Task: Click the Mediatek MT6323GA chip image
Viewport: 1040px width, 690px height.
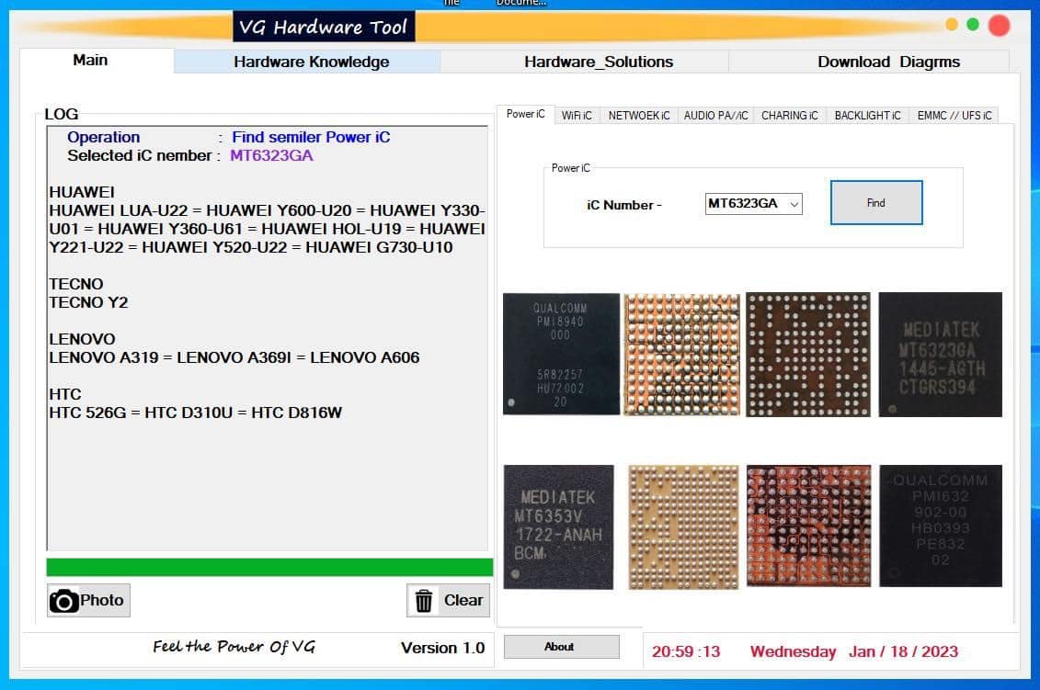Action: click(x=940, y=355)
